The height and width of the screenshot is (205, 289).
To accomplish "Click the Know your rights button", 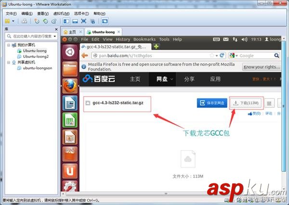I will click(262, 67).
